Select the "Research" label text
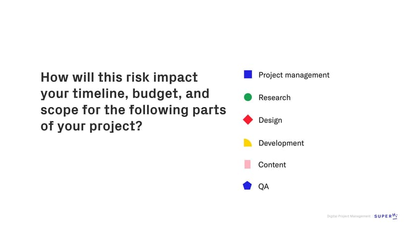Viewport: 410px width, 231px height. (274, 98)
